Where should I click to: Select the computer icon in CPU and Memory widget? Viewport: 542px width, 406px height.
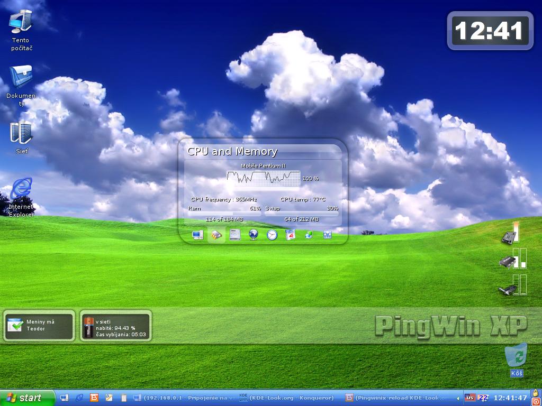click(198, 235)
